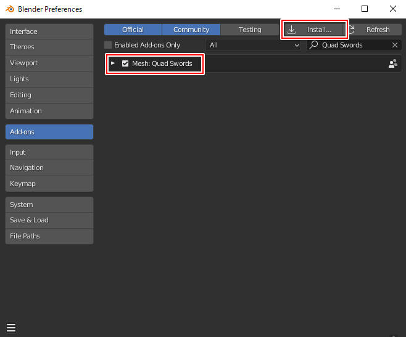Toggle the Community support level filter

tap(191, 30)
